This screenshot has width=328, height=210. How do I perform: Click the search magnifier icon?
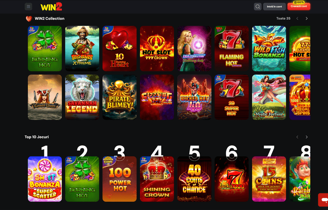[x=257, y=7]
